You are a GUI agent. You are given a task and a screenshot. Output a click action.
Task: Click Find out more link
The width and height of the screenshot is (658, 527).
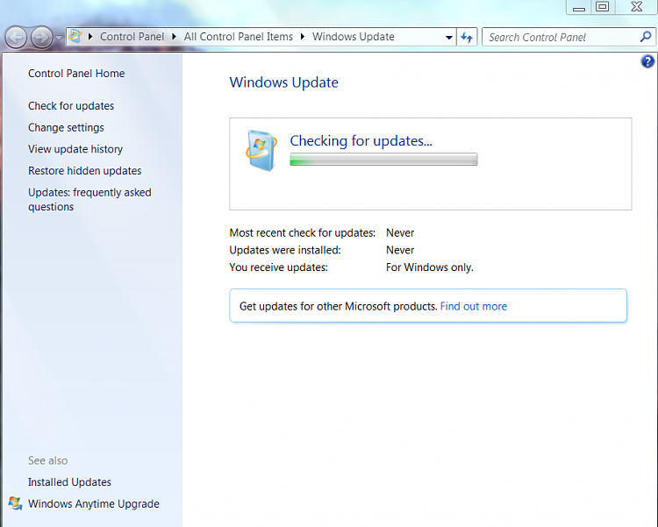[x=474, y=306]
